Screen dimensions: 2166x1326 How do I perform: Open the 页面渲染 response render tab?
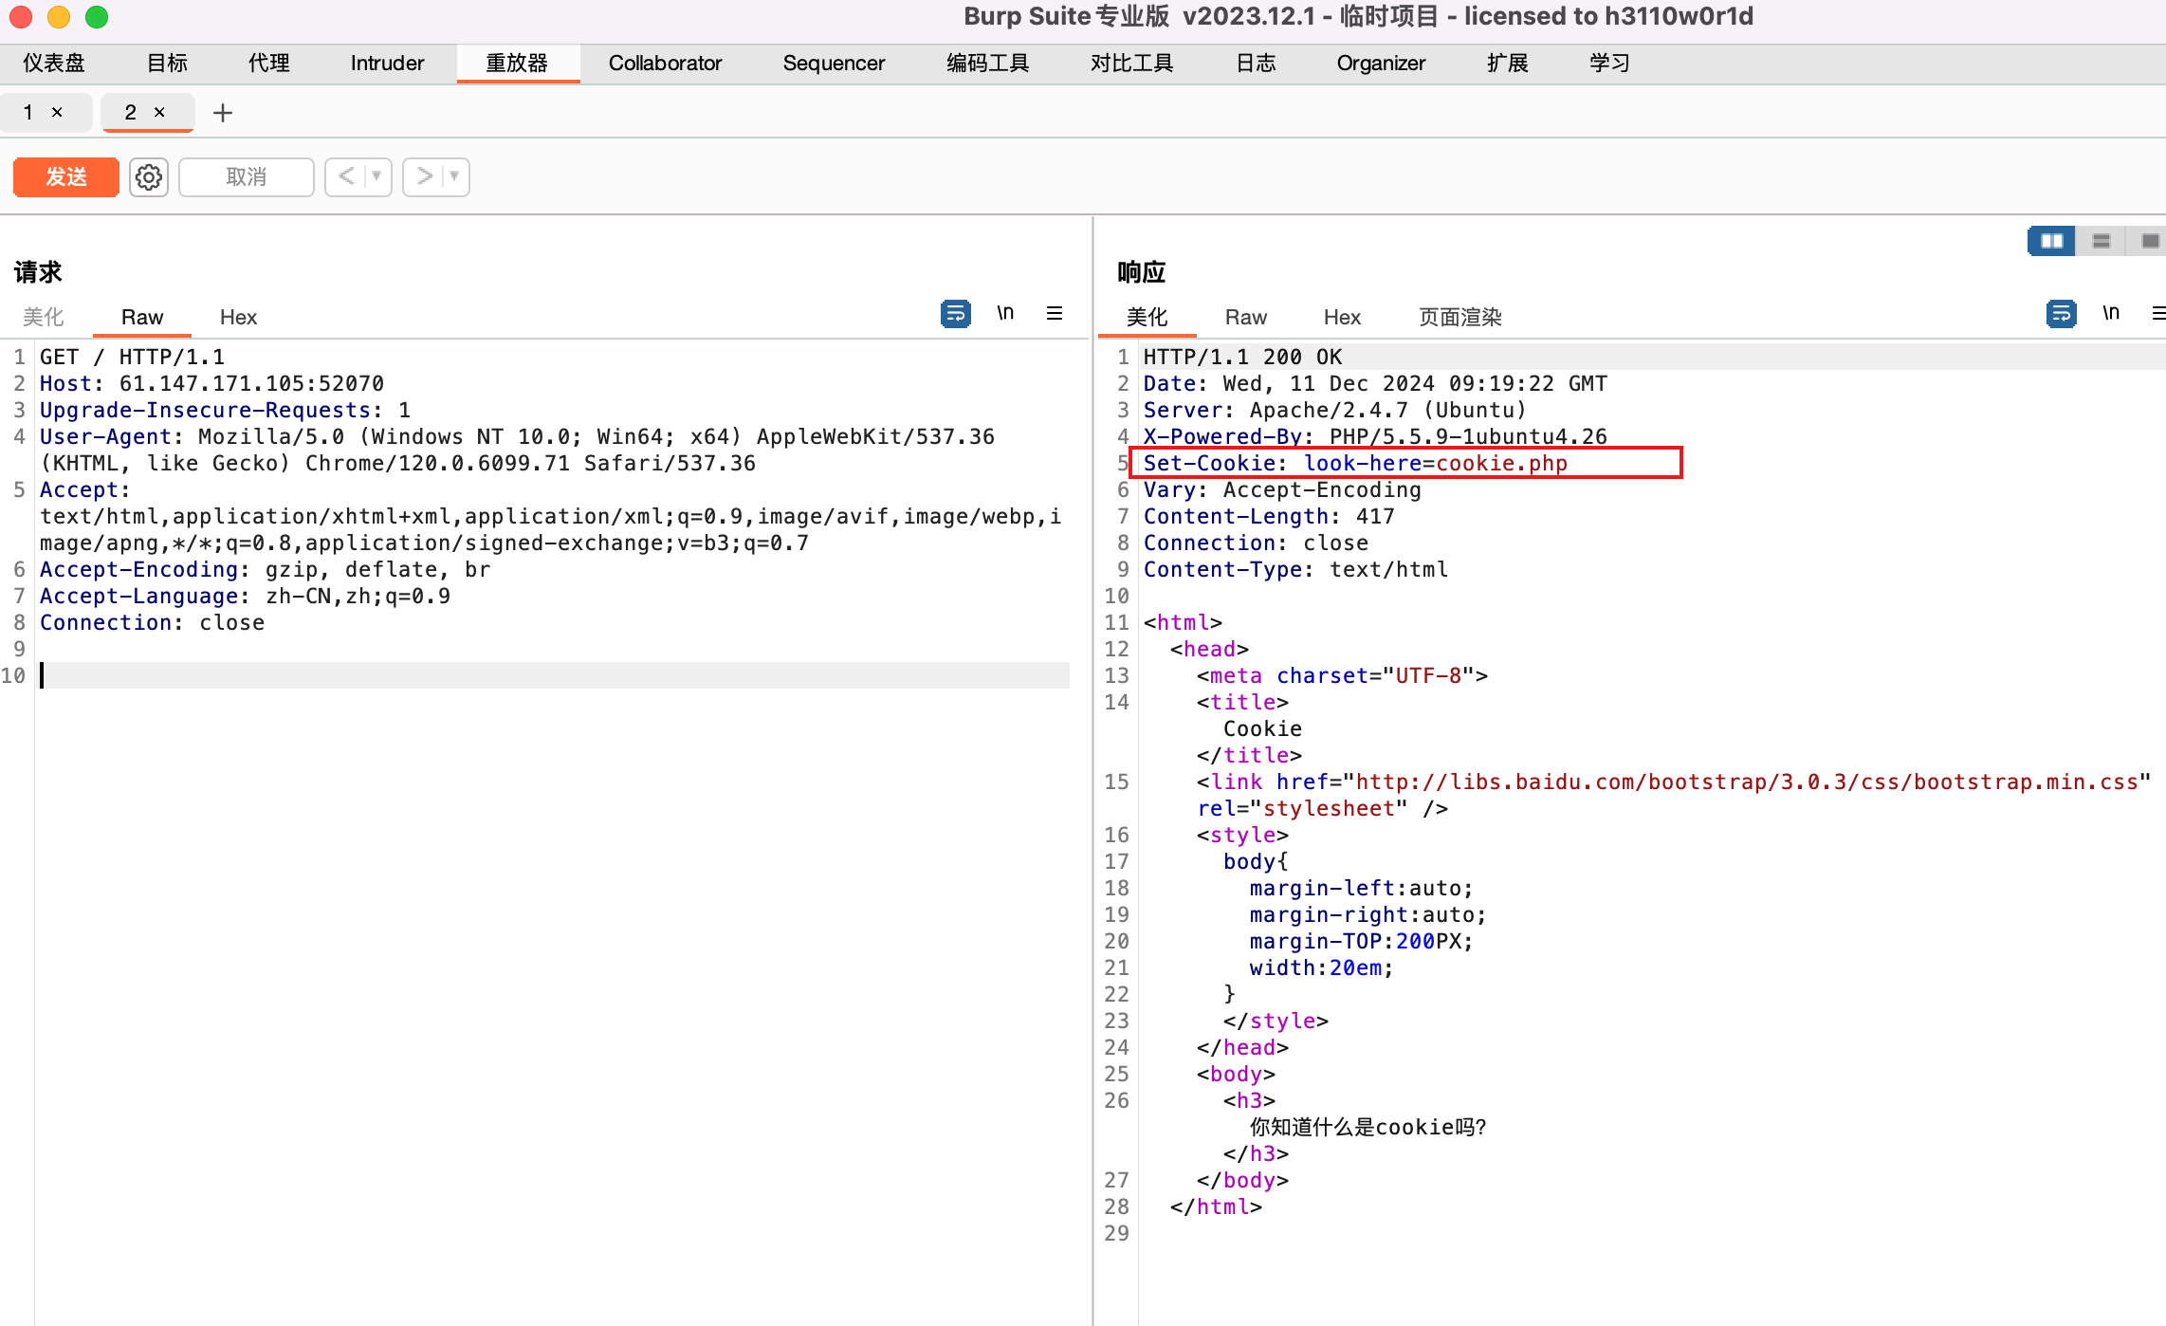click(x=1459, y=317)
